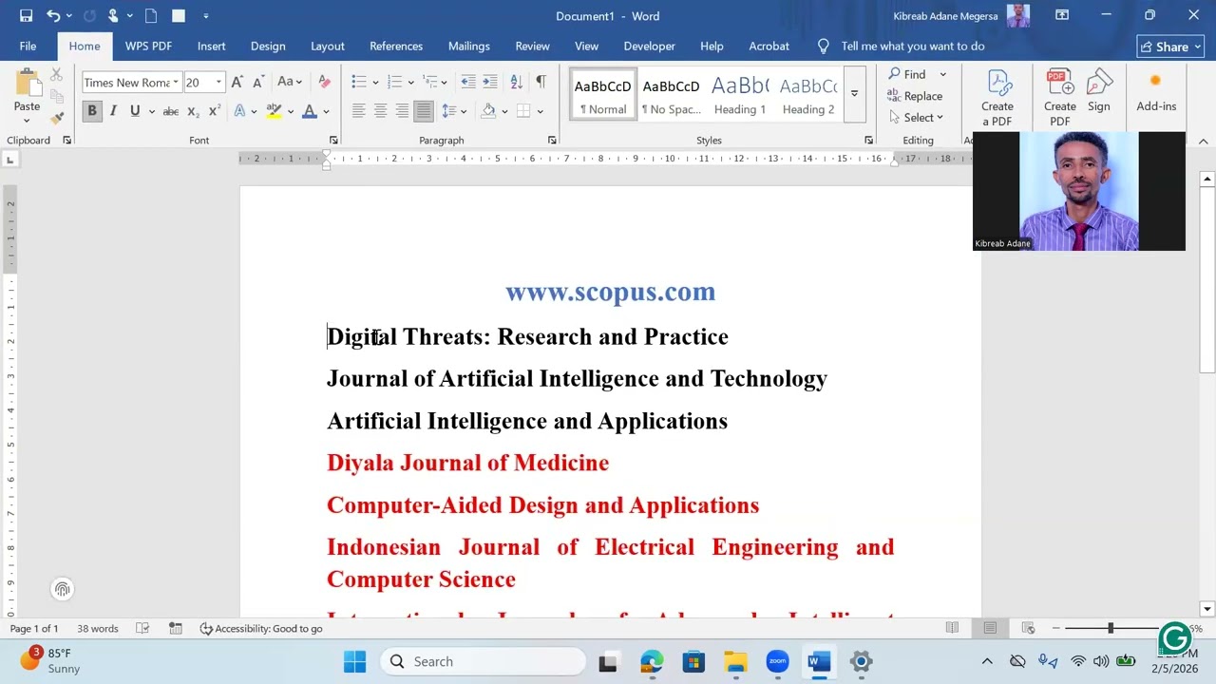Open the Borders dropdown arrow

tap(540, 112)
